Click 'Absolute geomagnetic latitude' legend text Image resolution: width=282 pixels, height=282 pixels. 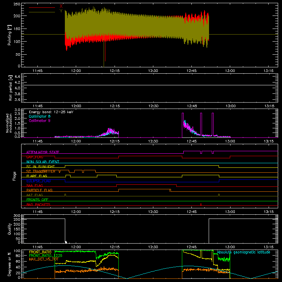point(244,252)
